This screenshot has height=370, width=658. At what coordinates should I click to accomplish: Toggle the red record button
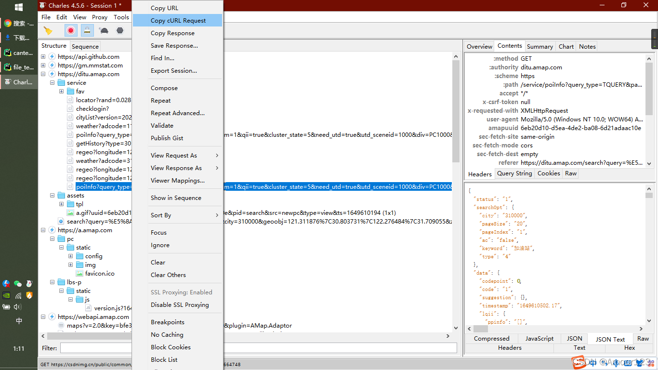tap(71, 30)
